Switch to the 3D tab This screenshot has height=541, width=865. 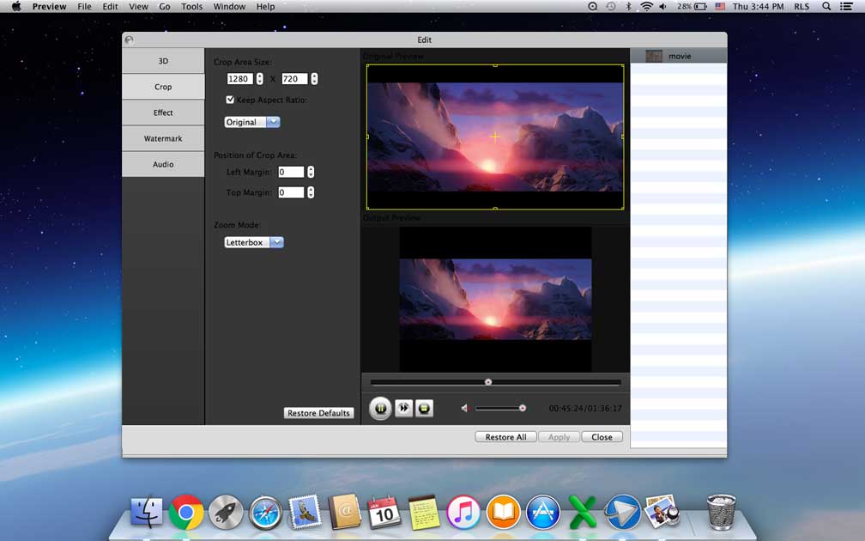(163, 61)
